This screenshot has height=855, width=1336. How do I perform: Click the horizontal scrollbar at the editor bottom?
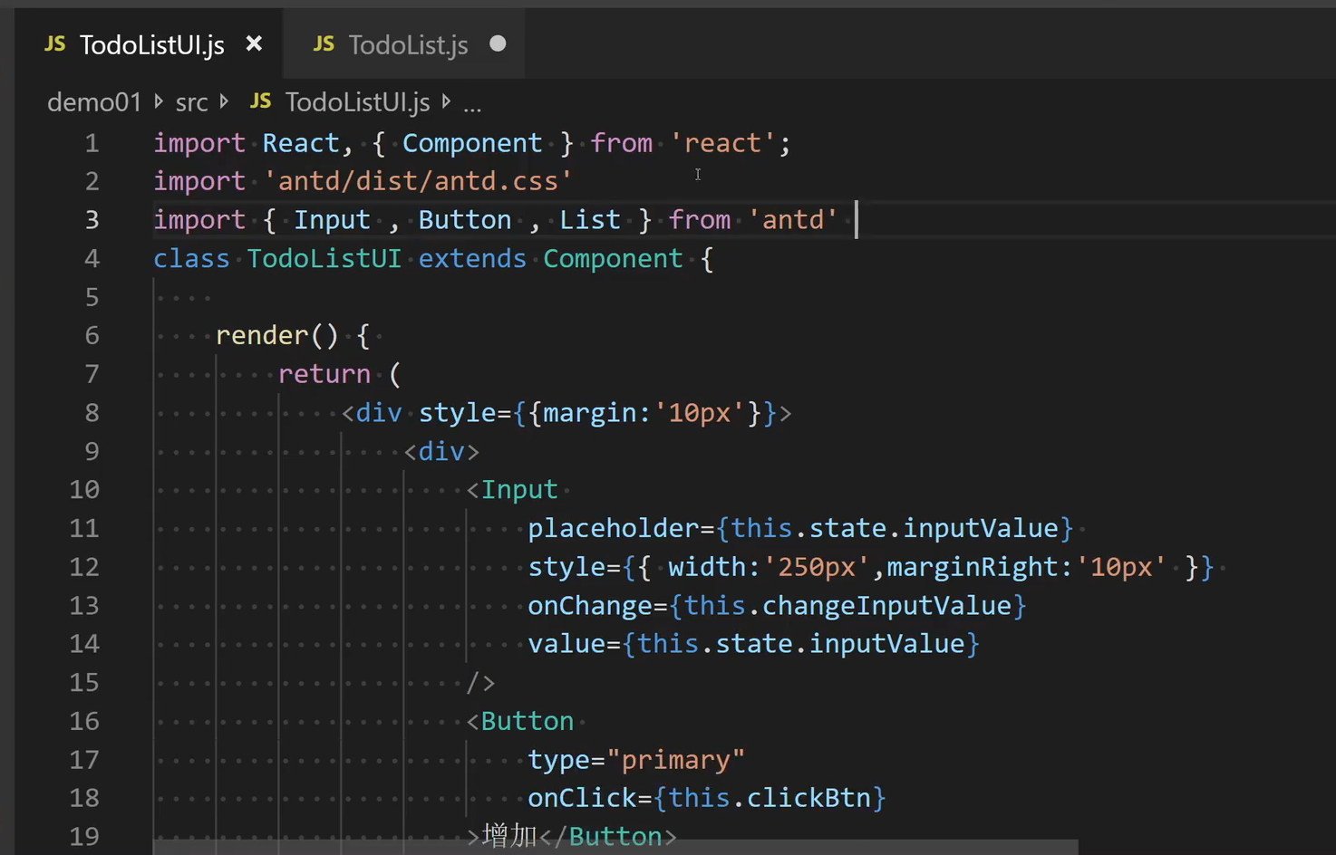[615, 847]
